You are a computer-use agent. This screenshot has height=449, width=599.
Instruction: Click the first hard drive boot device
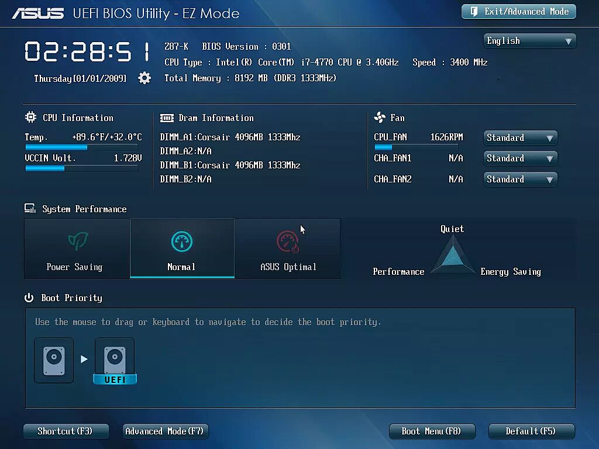[x=54, y=360]
